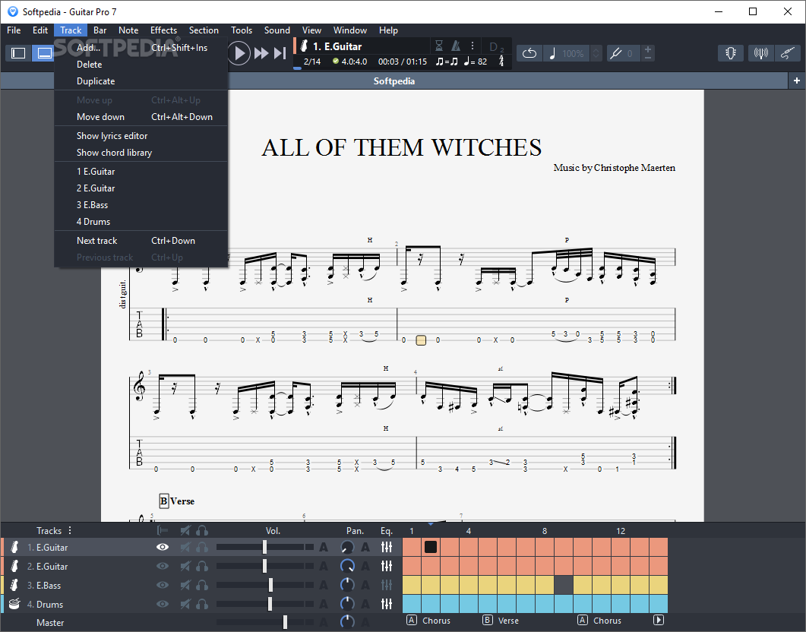
Task: Solo the 4. Drums track headphones
Action: [x=202, y=604]
